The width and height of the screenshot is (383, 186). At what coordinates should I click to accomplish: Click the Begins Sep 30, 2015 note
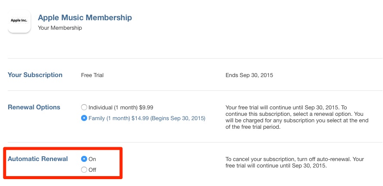(176, 118)
